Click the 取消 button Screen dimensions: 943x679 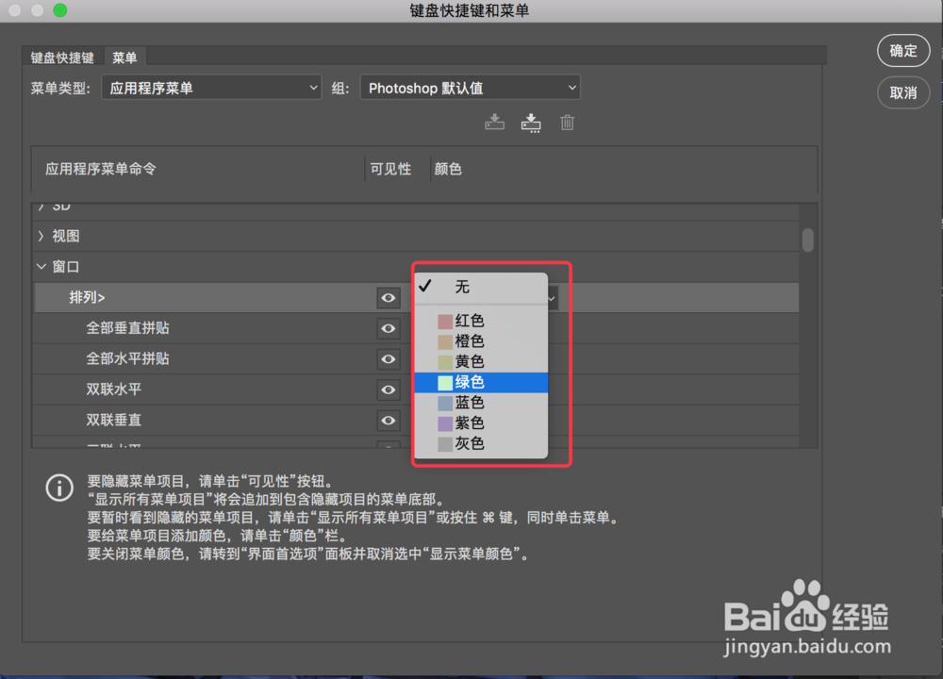902,92
